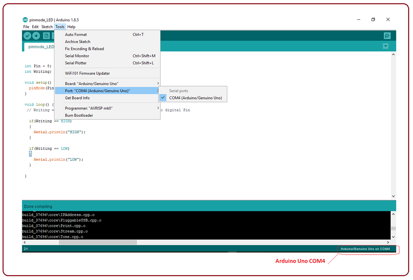Image resolution: width=413 pixels, height=280 pixels.
Task: Click Burn Bootloader
Action: (79, 115)
